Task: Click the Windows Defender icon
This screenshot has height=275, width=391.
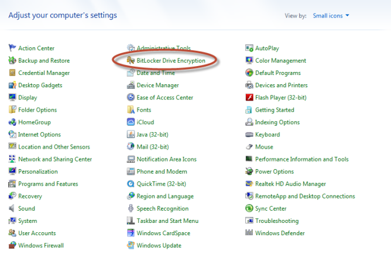Action: tap(249, 233)
